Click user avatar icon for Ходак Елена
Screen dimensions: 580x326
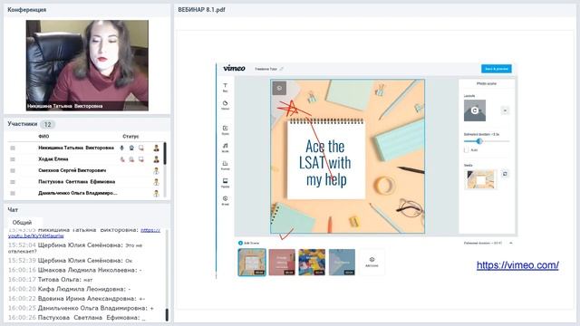(x=156, y=159)
